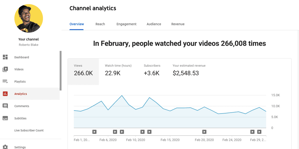The height and width of the screenshot is (149, 299).
Task: Open the Videos icon in sidebar
Action: [x=5, y=70]
